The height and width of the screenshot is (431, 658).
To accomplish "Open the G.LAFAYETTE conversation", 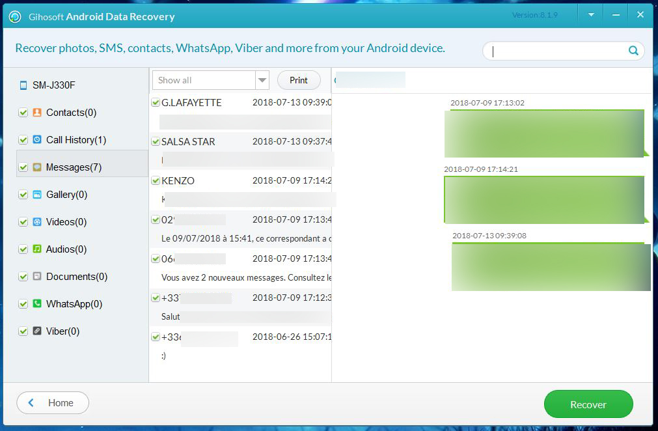I will (240, 112).
